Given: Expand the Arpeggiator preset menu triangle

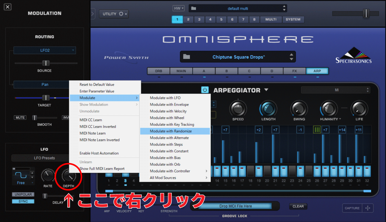Looking at the screenshot, I should tap(266, 90).
